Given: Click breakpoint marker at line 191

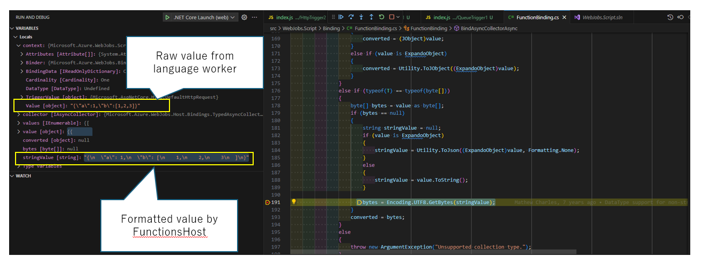Looking at the screenshot, I should [268, 202].
